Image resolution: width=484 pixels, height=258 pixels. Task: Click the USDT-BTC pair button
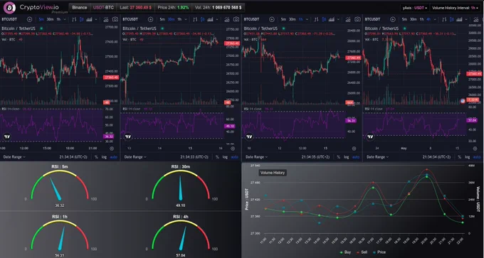click(103, 7)
